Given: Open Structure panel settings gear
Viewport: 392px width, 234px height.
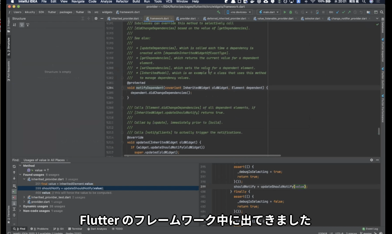Looking at the screenshot, I should pos(96,19).
